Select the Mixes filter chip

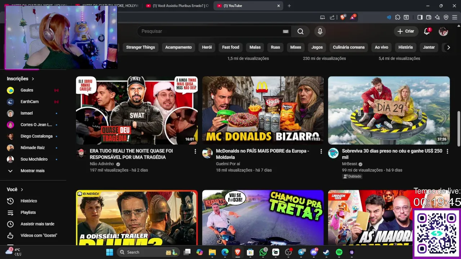296,47
